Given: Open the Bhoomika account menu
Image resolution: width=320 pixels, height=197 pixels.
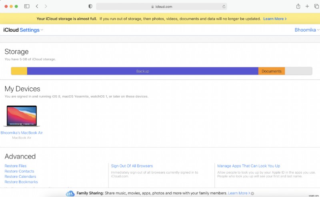Looking at the screenshot, I should [307, 30].
